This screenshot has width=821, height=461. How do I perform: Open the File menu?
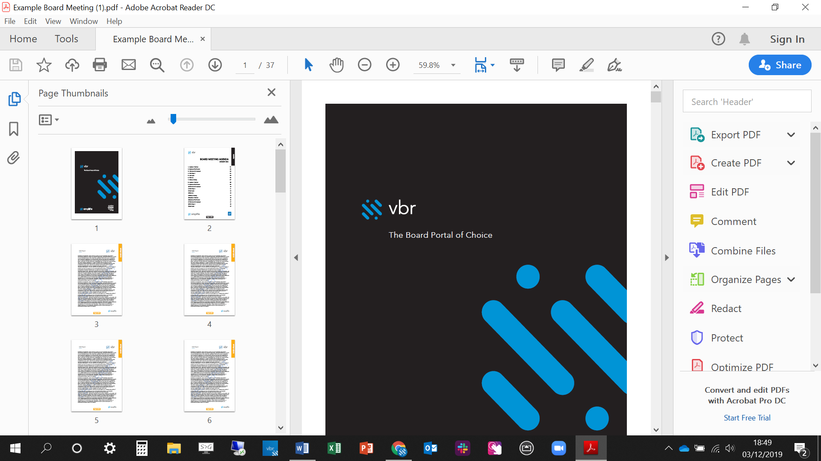click(10, 21)
